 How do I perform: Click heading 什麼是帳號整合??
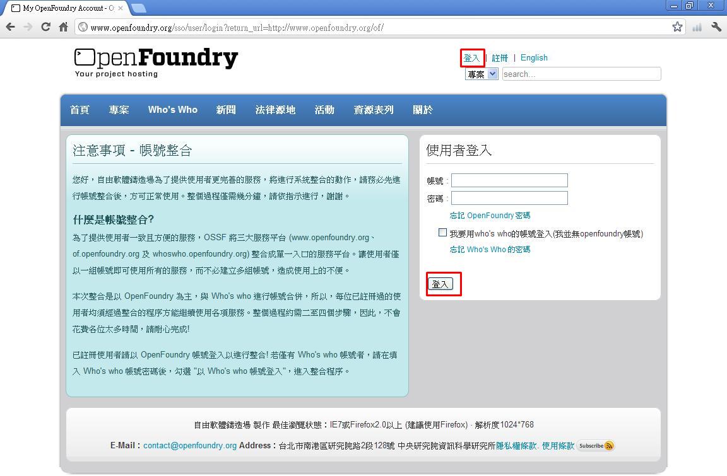point(113,219)
